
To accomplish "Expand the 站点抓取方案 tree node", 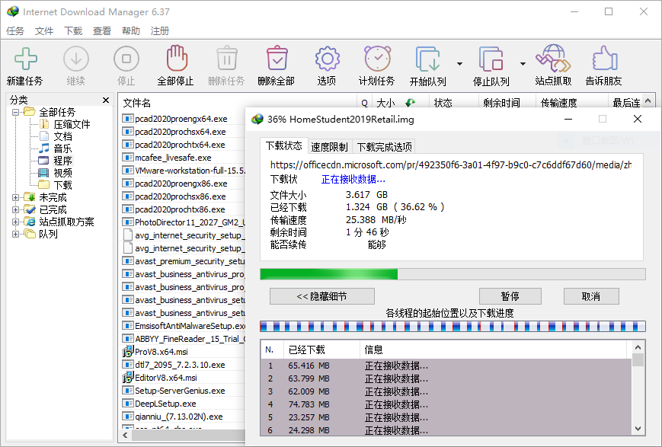I will coord(16,222).
